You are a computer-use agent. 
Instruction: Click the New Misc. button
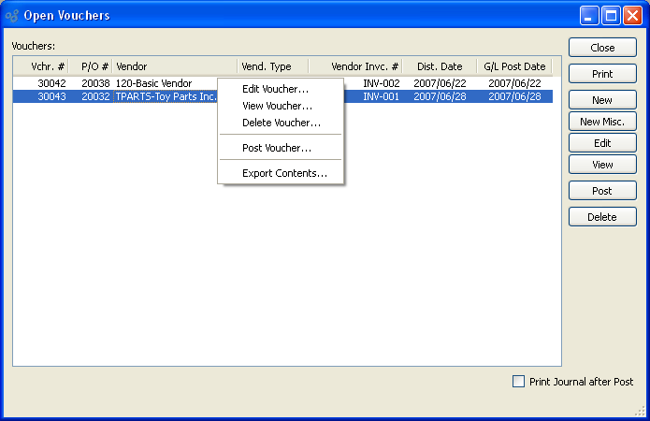coord(602,122)
